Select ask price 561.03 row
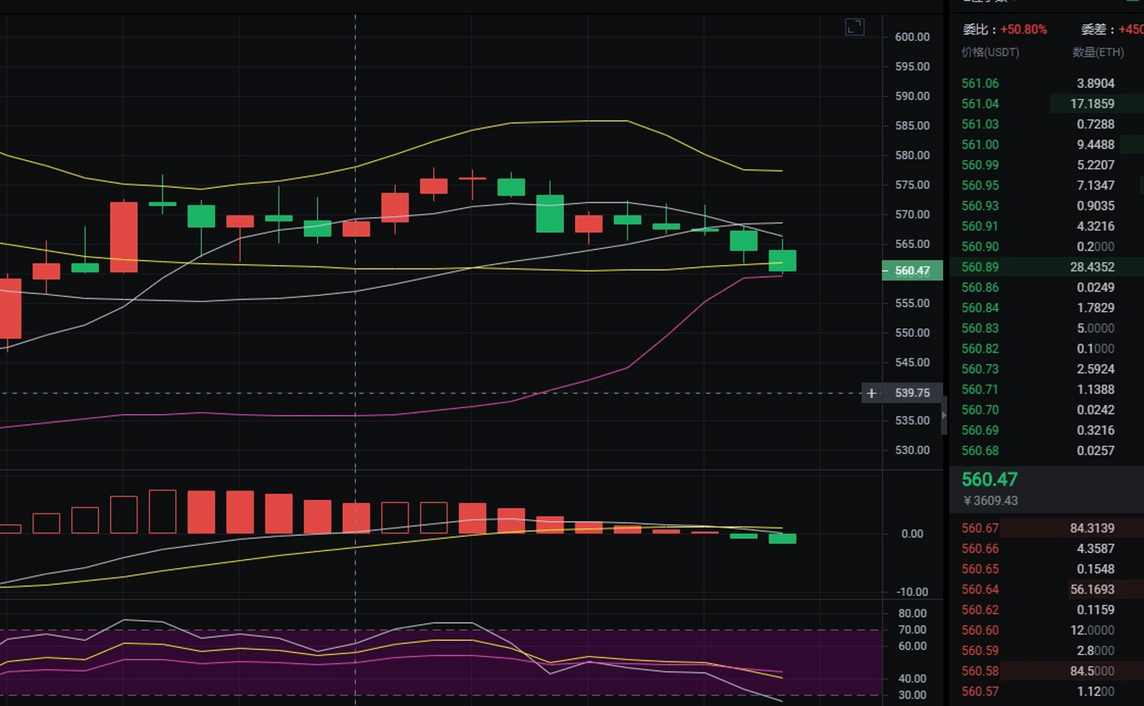Viewport: 1144px width, 706px height. click(x=1046, y=124)
